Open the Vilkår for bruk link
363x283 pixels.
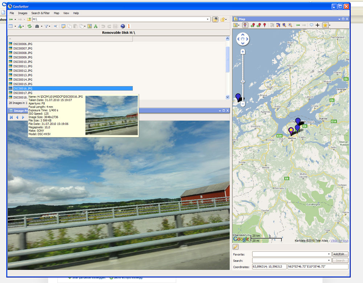coord(339,240)
